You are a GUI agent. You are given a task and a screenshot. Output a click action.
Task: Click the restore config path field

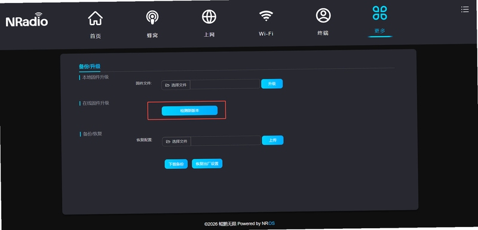(226, 141)
